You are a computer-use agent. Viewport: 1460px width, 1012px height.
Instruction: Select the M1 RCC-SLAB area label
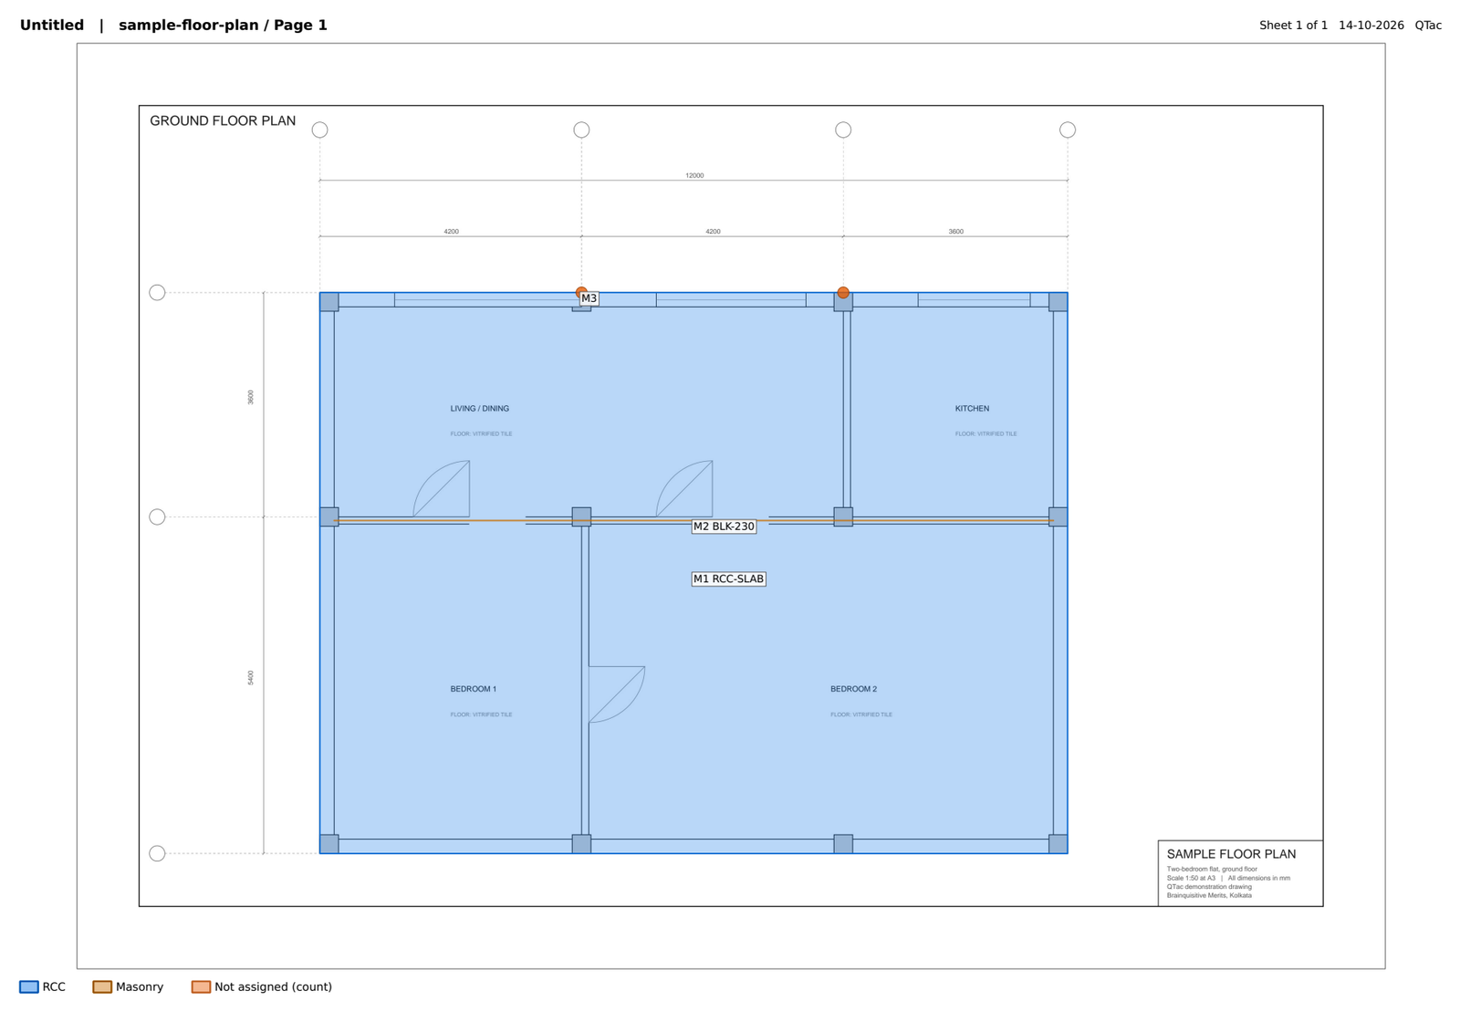point(728,579)
